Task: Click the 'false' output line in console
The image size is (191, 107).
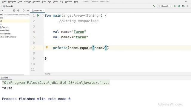Action: (x=7, y=88)
